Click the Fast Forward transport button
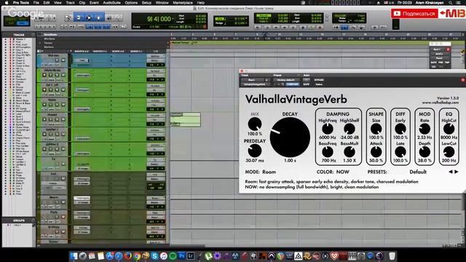The height and width of the screenshot is (262, 466). 285,28
